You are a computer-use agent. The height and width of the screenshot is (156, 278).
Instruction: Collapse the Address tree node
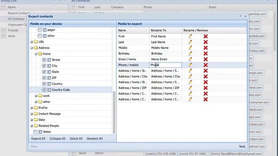pos(32,48)
